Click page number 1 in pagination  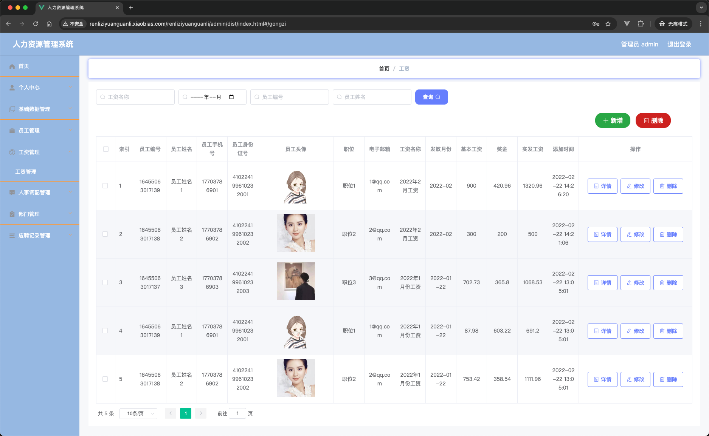[186, 413]
